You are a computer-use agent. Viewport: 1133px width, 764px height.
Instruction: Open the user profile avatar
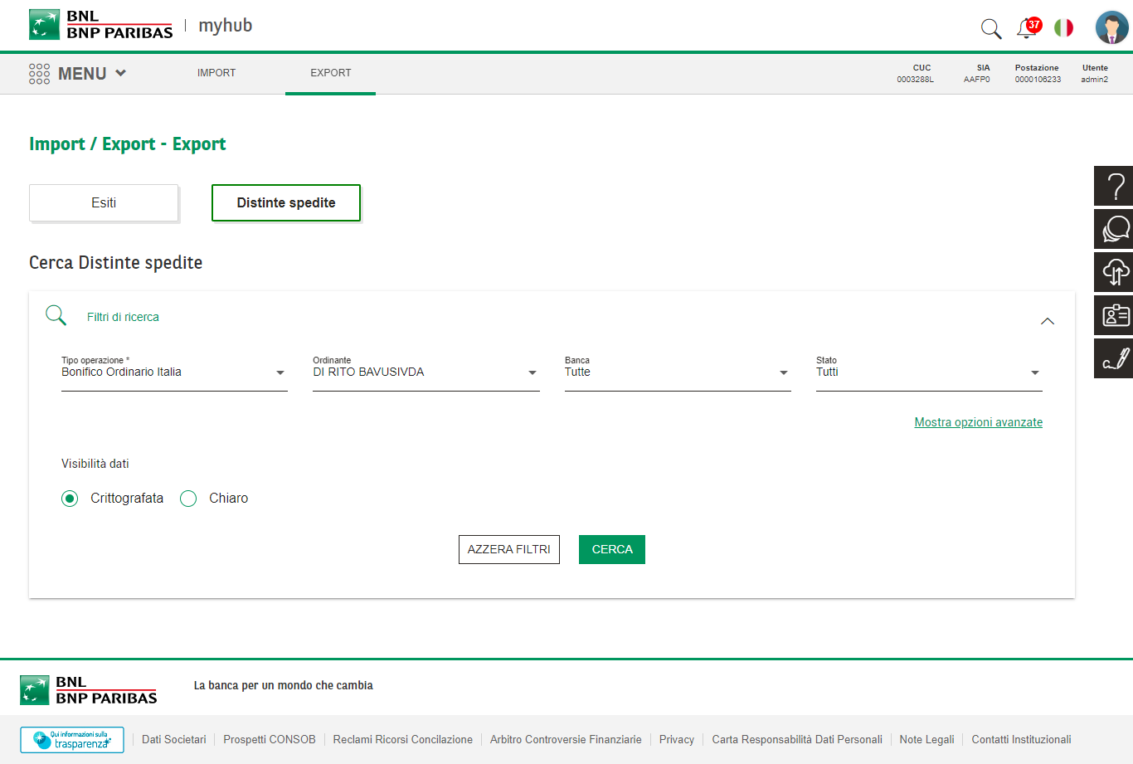pyautogui.click(x=1111, y=27)
